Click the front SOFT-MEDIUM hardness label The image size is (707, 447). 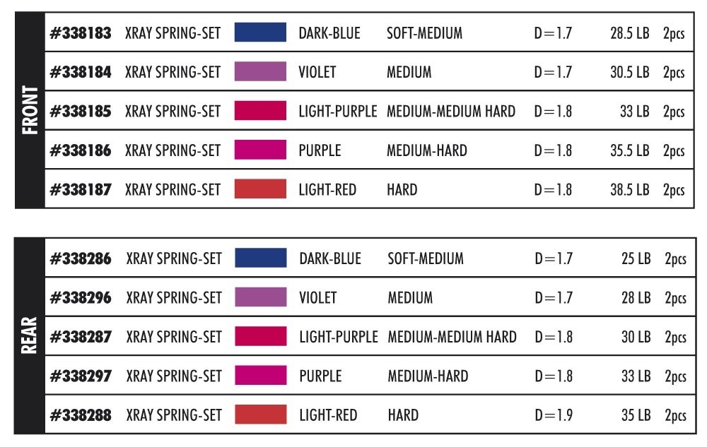(x=424, y=33)
